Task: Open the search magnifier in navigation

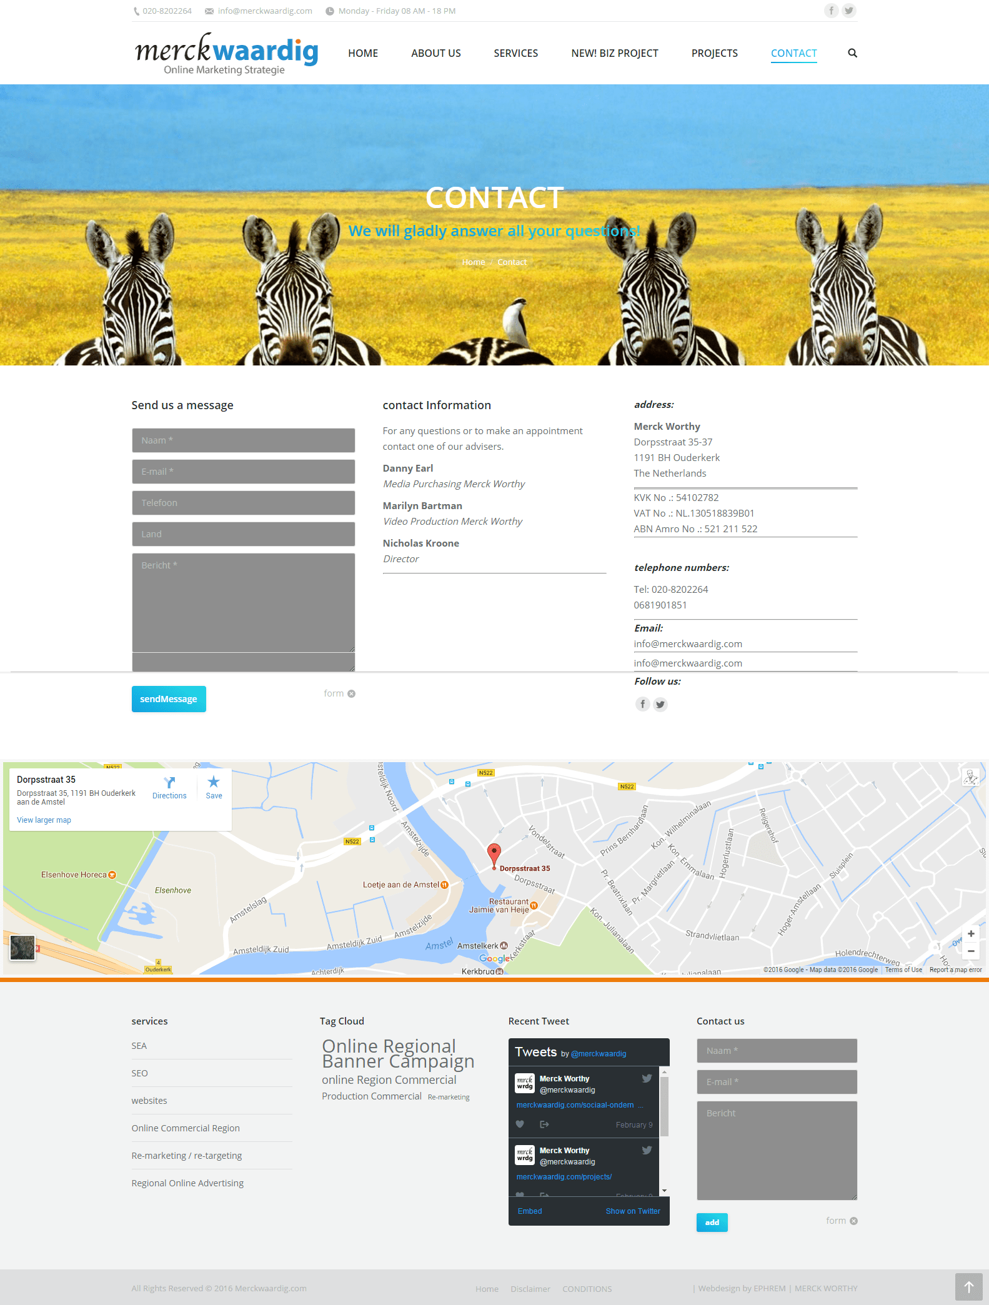Action: tap(852, 53)
